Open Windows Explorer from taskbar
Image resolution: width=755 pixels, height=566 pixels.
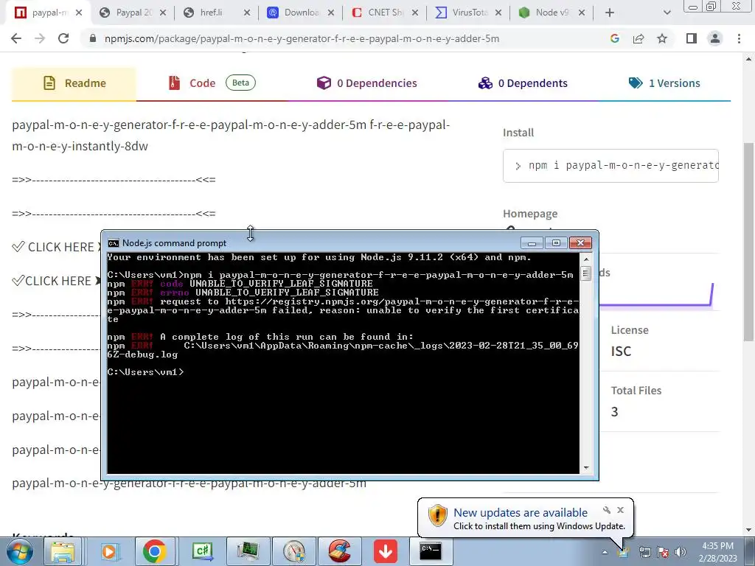tap(63, 551)
